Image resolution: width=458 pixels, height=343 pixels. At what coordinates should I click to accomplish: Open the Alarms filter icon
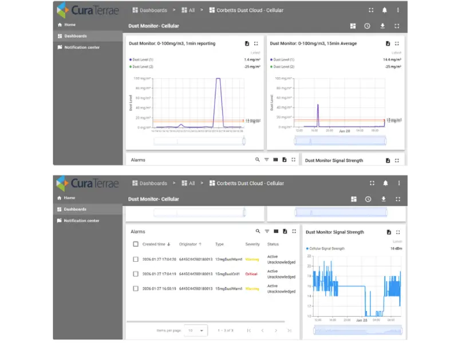(267, 232)
